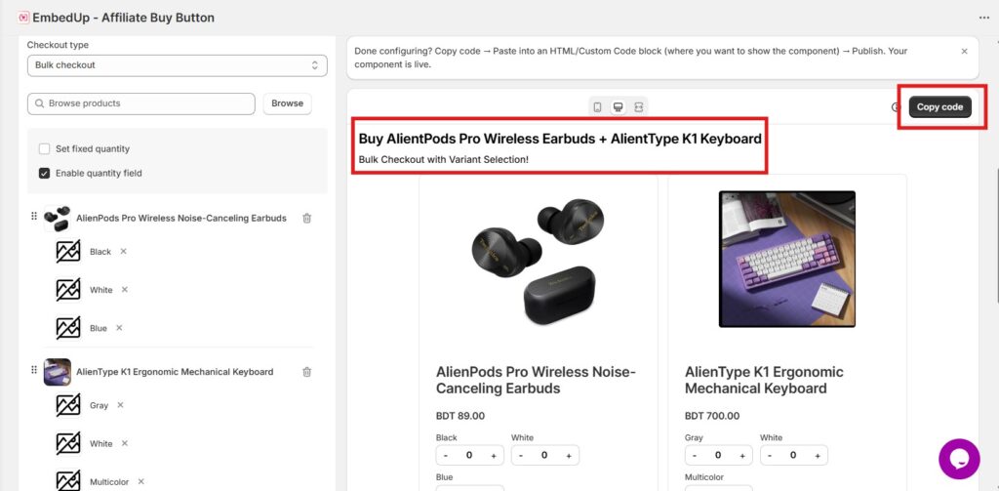This screenshot has width=999, height=491.
Task: Click the AlienPods Pro thumbnail in the sidebar list
Action: pyautogui.click(x=58, y=218)
